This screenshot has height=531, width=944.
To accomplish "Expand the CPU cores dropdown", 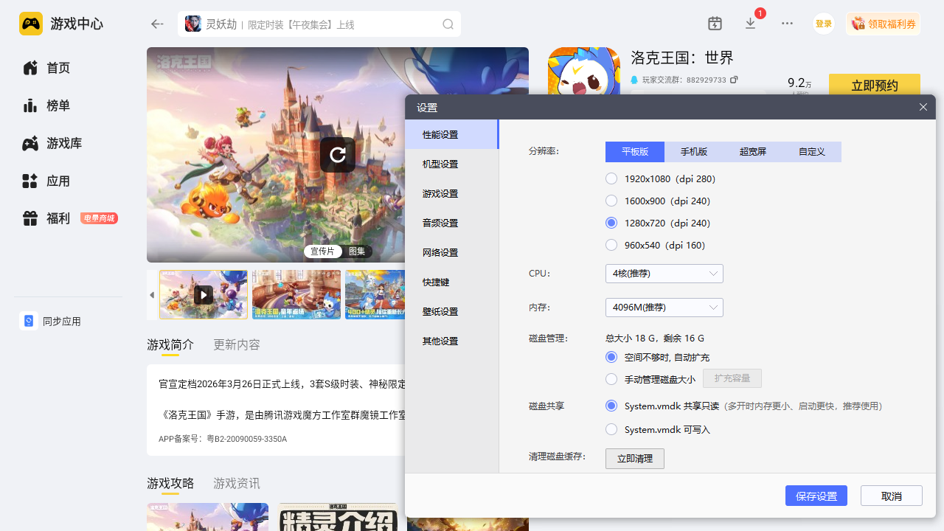I will click(664, 274).
